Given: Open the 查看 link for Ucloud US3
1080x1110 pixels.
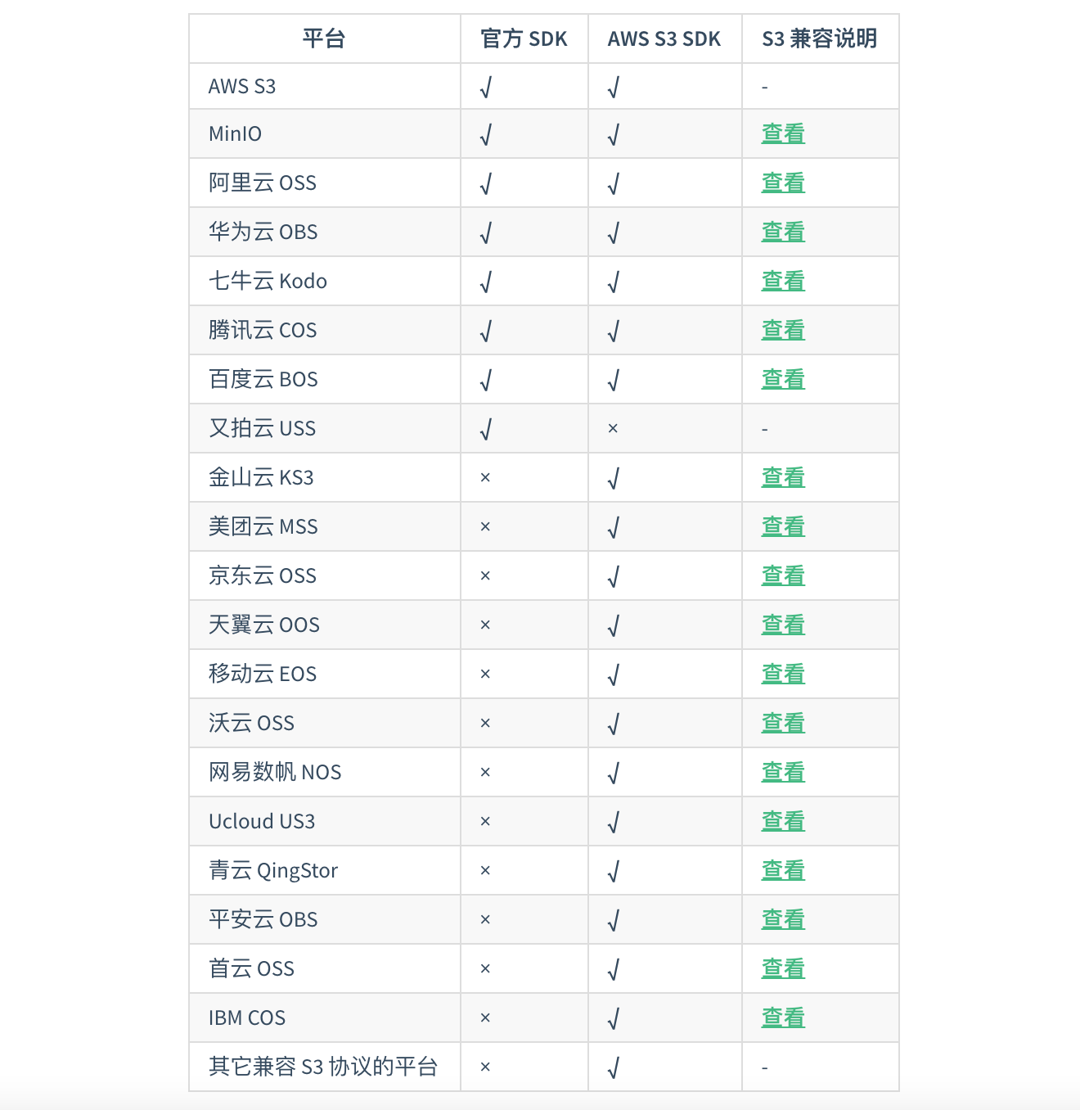Looking at the screenshot, I should click(x=783, y=821).
